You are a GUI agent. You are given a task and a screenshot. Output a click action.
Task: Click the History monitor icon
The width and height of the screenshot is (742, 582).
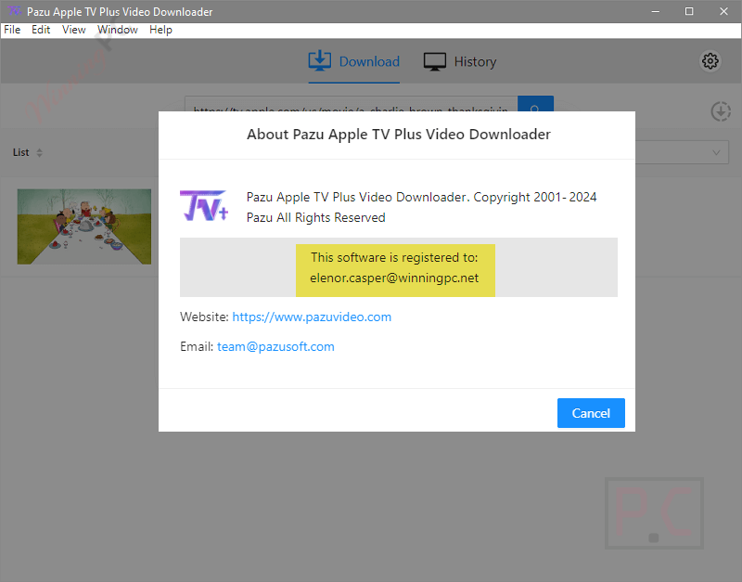pos(434,61)
